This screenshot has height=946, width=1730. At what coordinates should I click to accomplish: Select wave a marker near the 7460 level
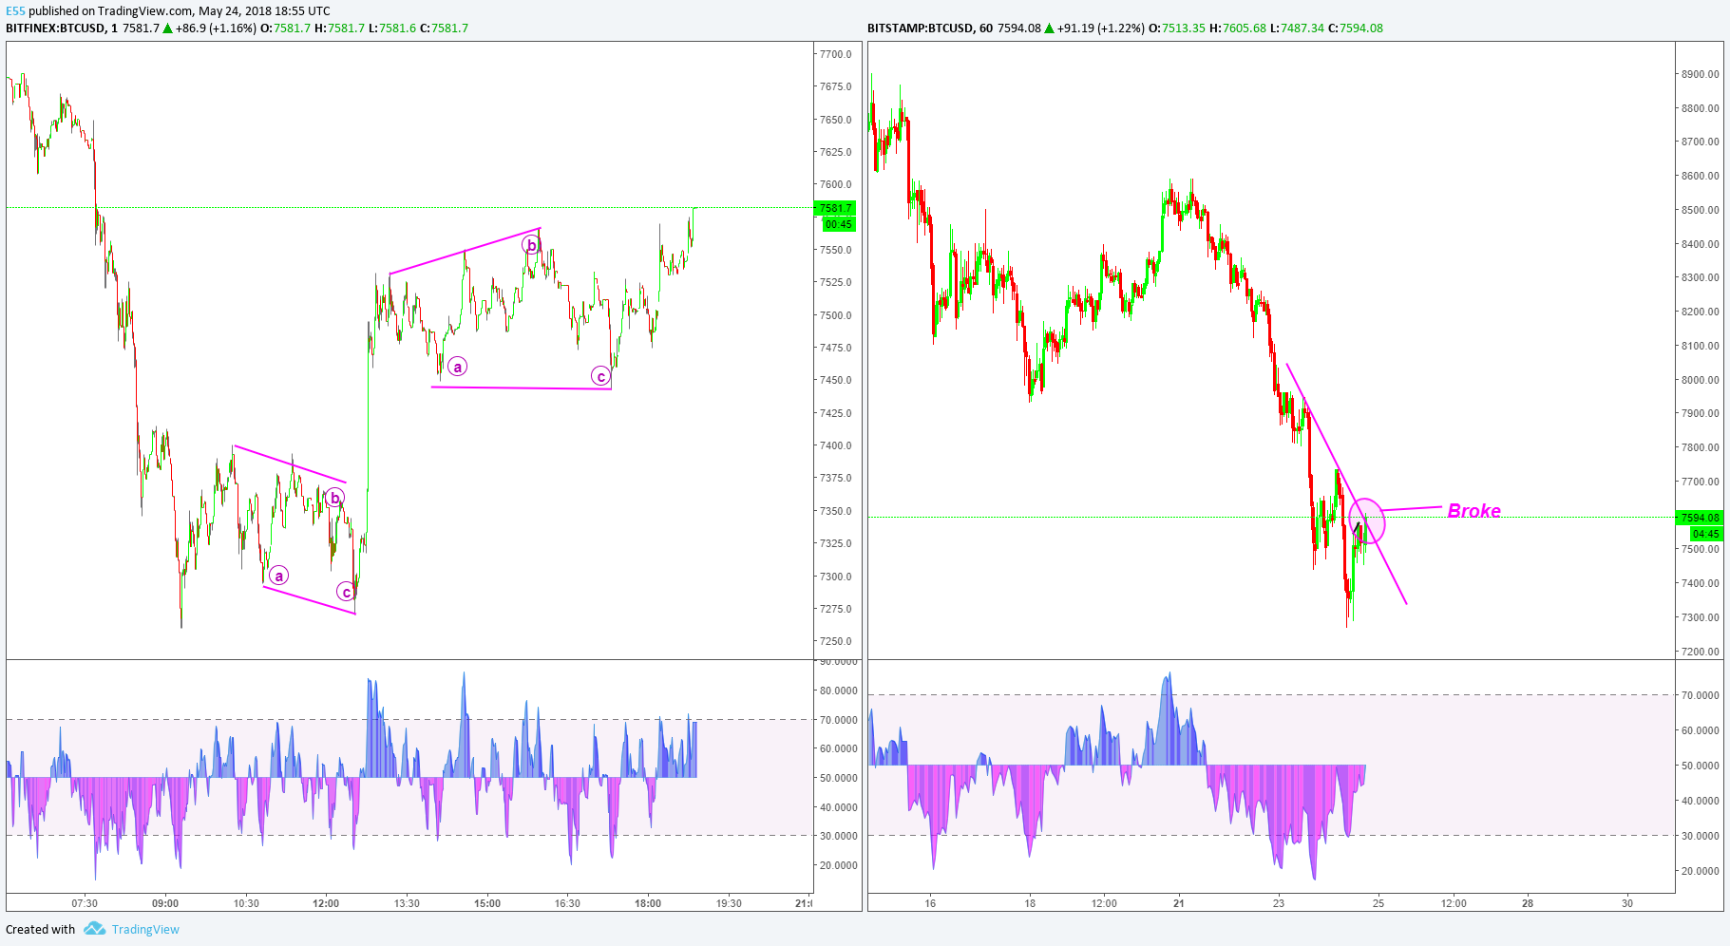coord(458,367)
